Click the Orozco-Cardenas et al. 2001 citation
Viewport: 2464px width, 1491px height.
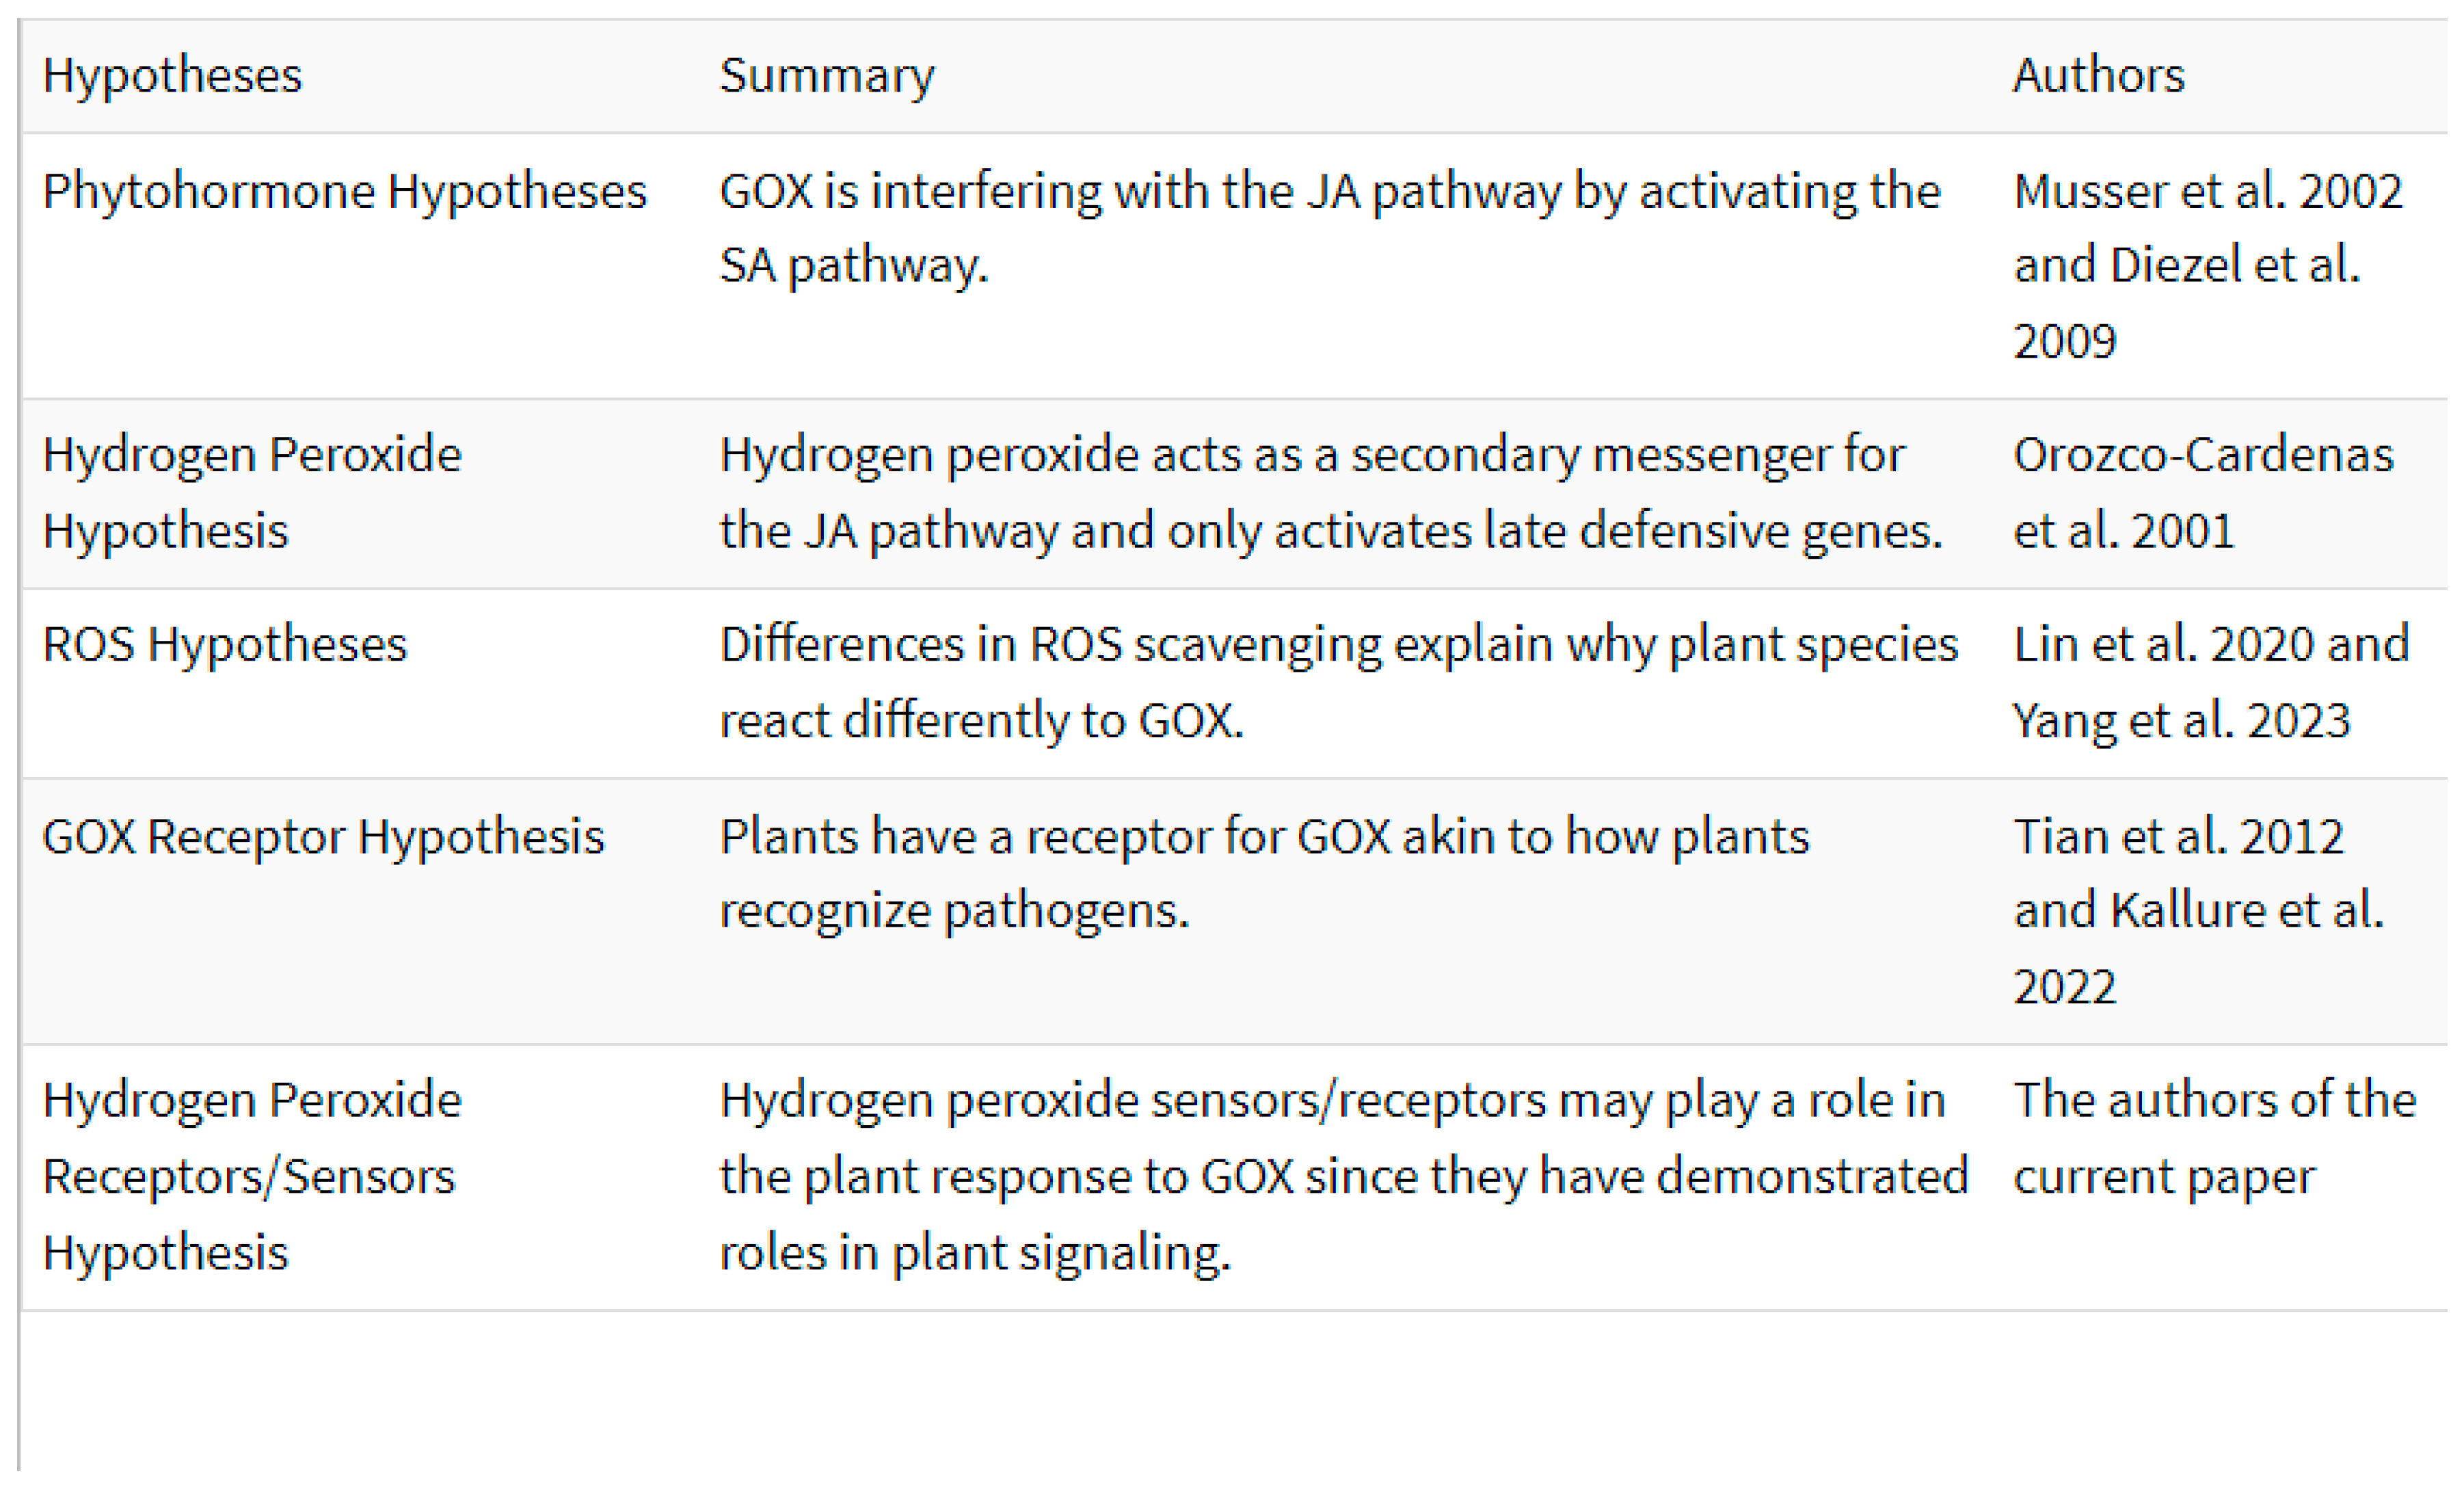click(x=2203, y=492)
